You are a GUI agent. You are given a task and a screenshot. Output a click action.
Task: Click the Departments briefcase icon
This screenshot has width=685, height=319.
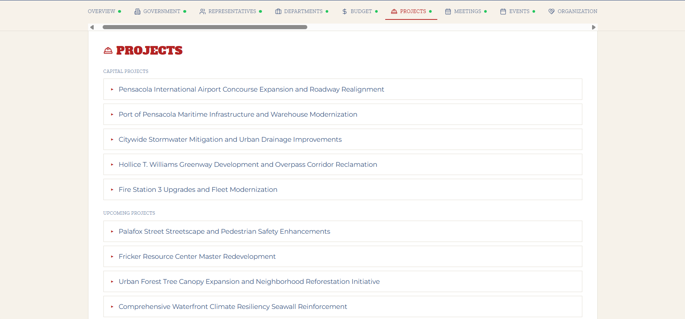(x=278, y=12)
